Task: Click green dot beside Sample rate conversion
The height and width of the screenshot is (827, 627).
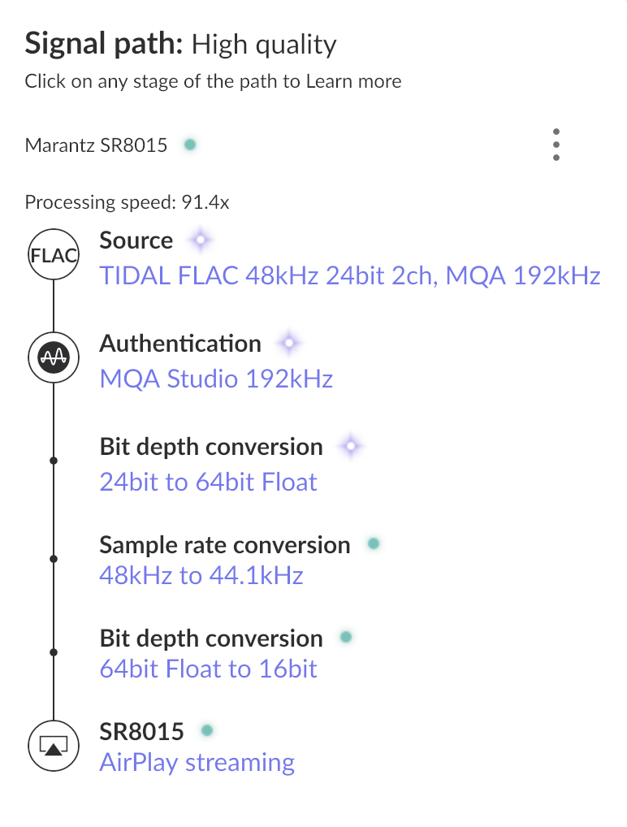Action: tap(374, 543)
